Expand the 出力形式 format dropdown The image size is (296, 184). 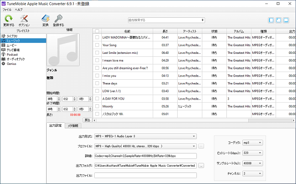coord(194,136)
